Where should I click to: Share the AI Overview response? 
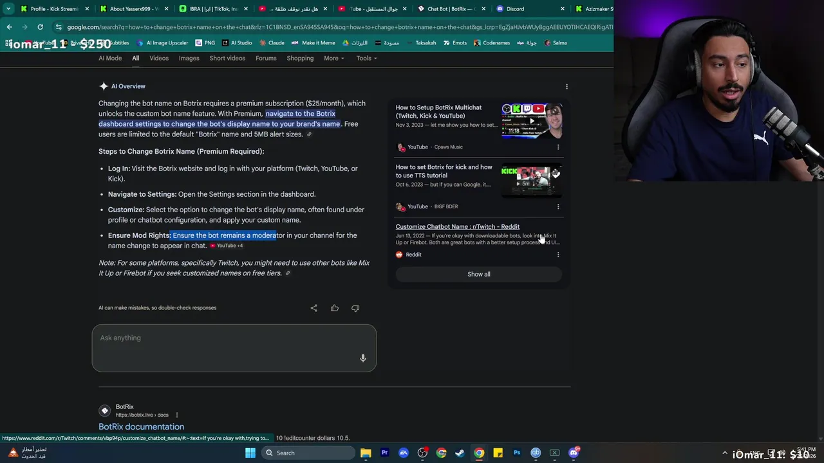tap(314, 308)
